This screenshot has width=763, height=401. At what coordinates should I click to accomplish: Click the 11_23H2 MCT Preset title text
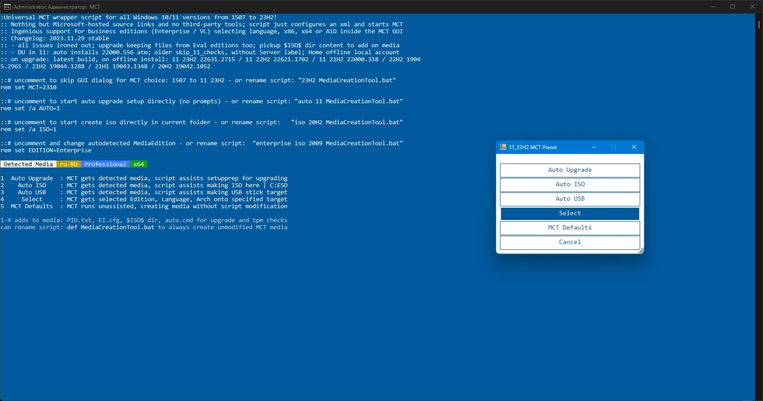coord(533,147)
